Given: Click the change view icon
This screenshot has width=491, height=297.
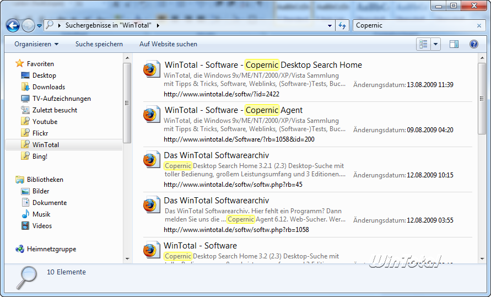Looking at the screenshot, I should (x=424, y=44).
